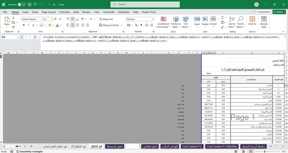The height and width of the screenshot is (153, 288).
Task: Open the font name dropdown
Action: pos(42,19)
